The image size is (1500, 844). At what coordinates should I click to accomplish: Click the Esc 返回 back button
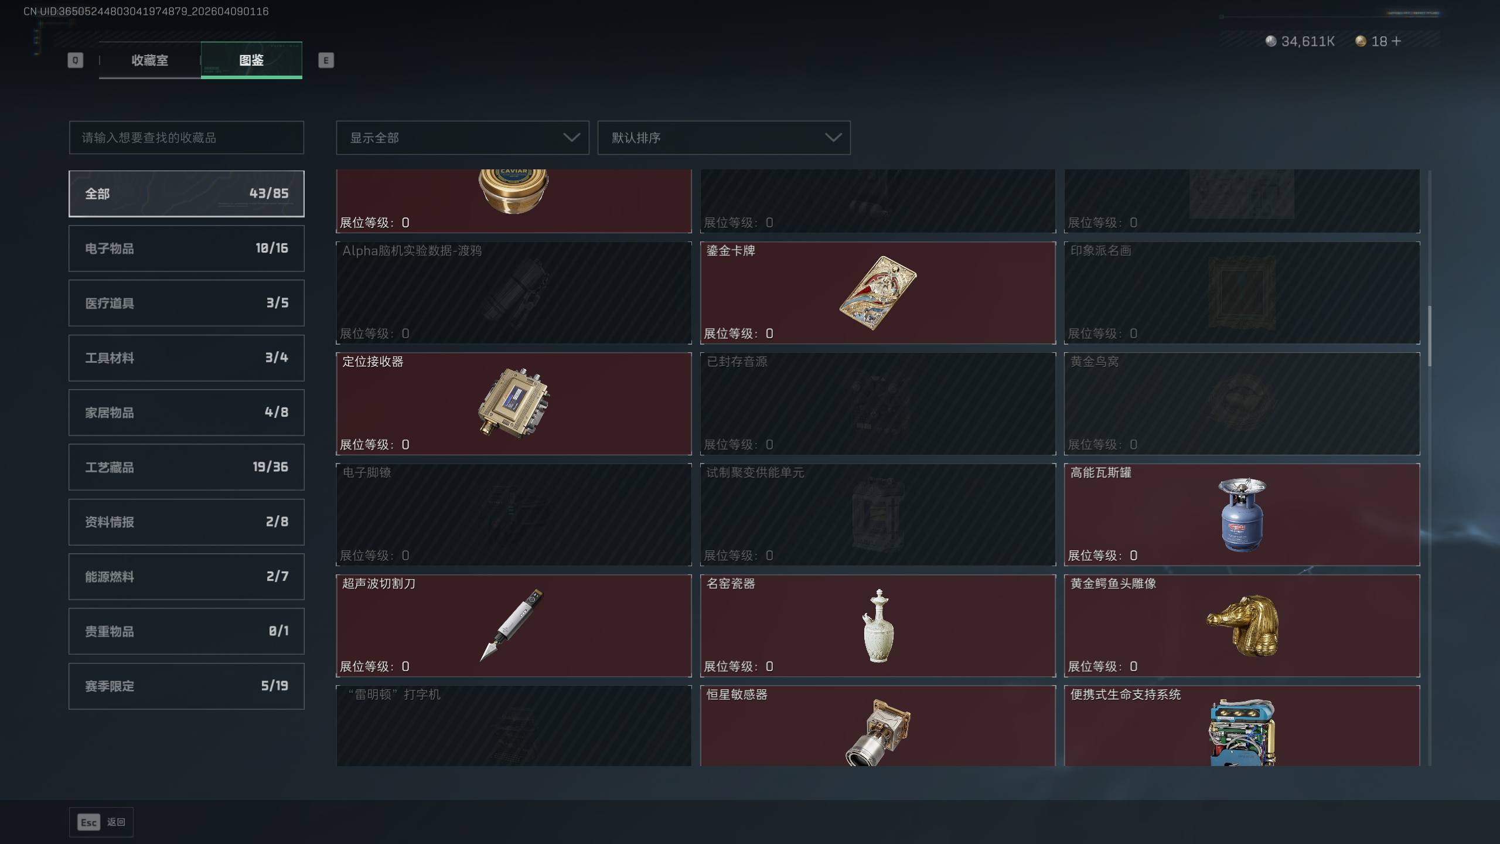tap(101, 822)
